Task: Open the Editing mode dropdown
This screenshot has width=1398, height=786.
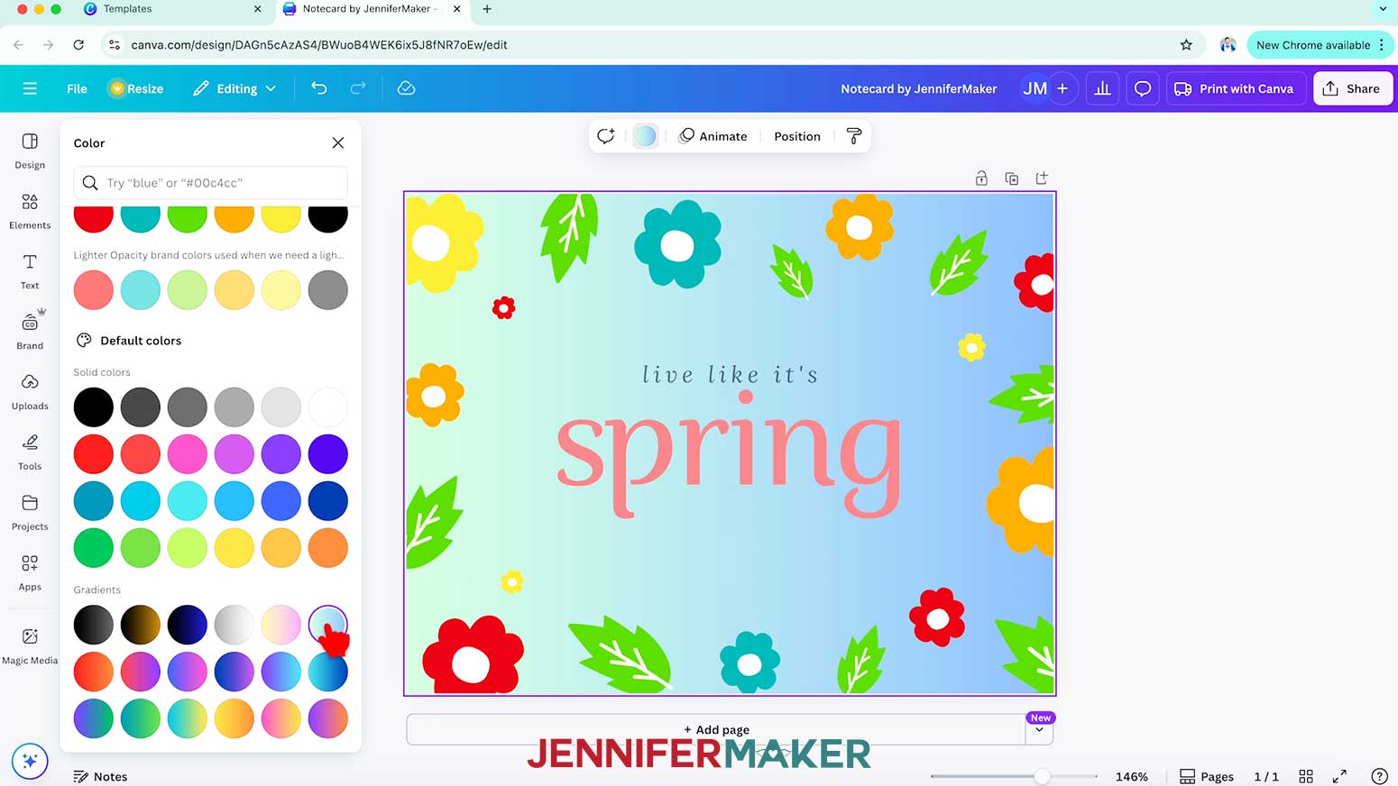Action: click(x=235, y=88)
